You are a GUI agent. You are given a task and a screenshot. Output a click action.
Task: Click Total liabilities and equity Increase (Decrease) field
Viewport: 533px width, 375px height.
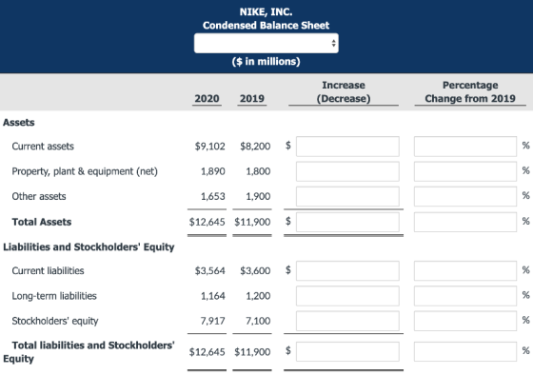coord(347,351)
